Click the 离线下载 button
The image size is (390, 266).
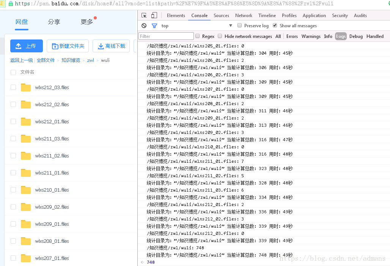tap(111, 46)
